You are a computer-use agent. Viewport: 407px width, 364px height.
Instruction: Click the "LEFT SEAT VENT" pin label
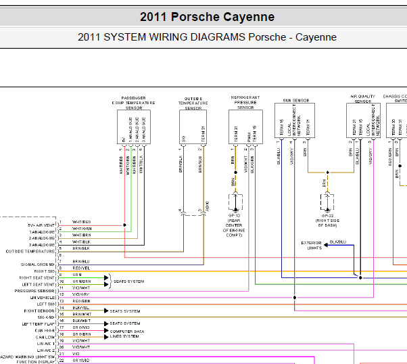38,284
